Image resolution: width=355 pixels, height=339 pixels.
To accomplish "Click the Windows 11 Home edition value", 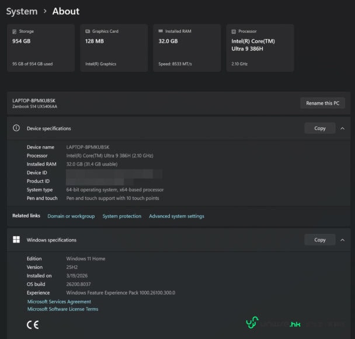I will pos(86,258).
